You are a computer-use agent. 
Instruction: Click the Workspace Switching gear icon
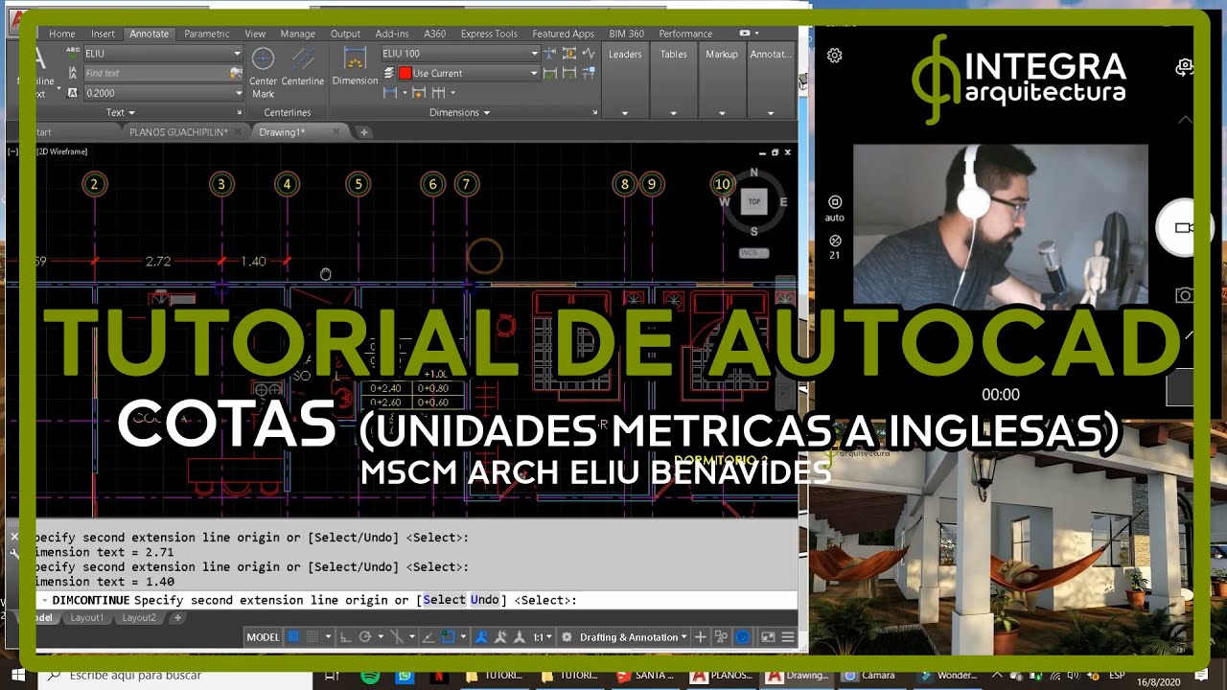(567, 637)
